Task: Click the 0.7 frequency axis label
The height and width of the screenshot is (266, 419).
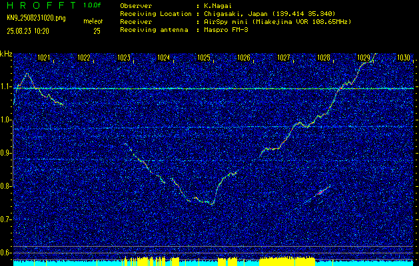Action: point(5,219)
